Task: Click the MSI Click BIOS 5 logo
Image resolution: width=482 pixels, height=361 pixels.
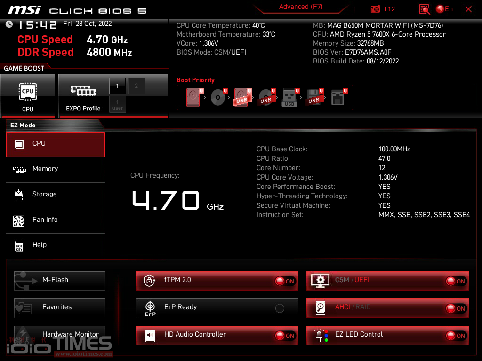Action: 77,10
